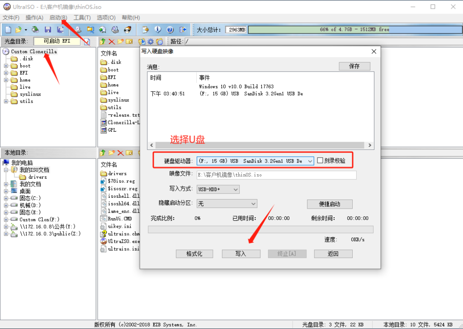Click the Burn image flame disc icon

click(x=128, y=29)
